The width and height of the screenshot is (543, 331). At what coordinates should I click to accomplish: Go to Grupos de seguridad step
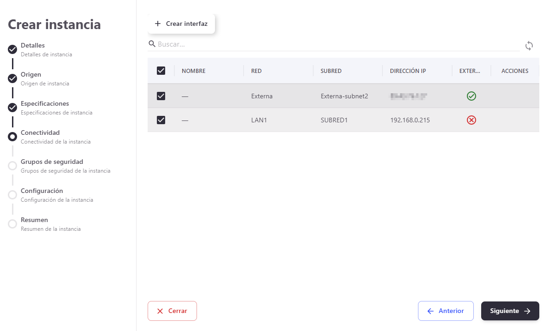point(52,162)
